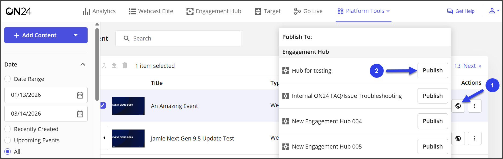Screen dimensions: 503x159
Task: Open calendar for the 03/14/2026 date
Action: pos(80,114)
